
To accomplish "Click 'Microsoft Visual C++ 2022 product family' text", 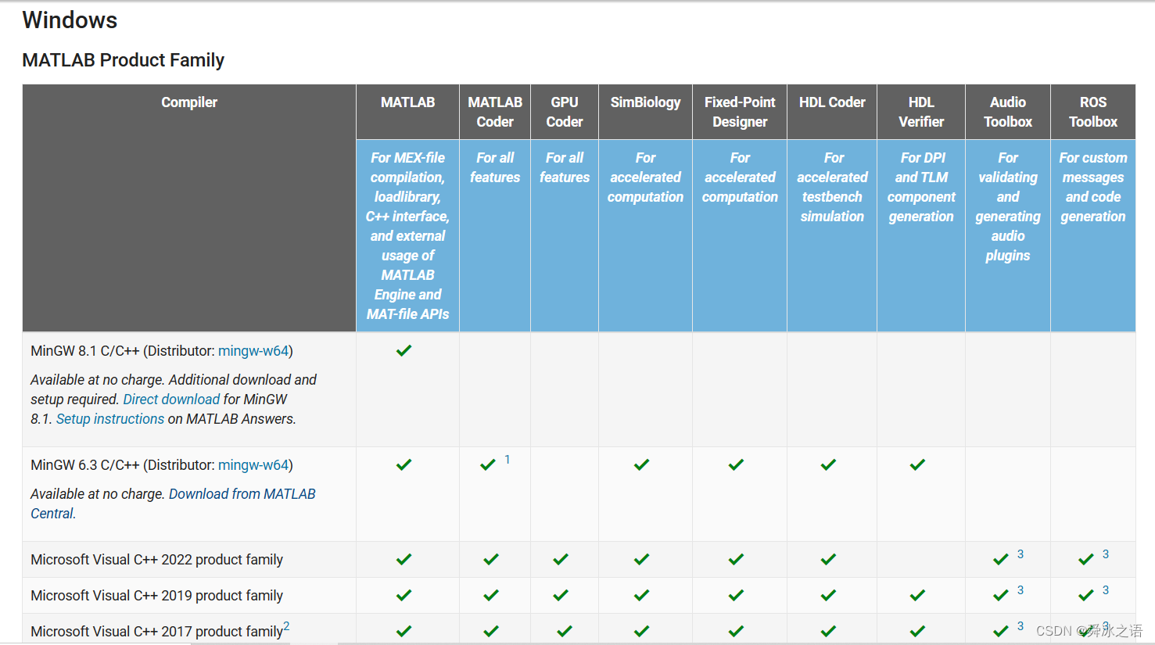I will coord(156,560).
